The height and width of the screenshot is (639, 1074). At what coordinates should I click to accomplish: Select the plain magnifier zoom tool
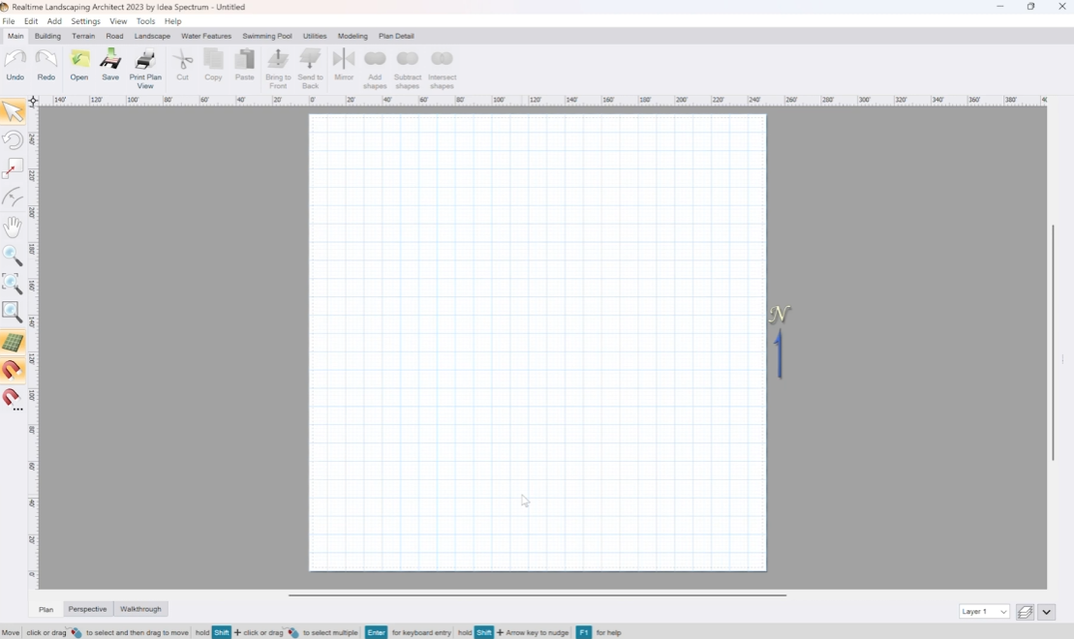(13, 256)
